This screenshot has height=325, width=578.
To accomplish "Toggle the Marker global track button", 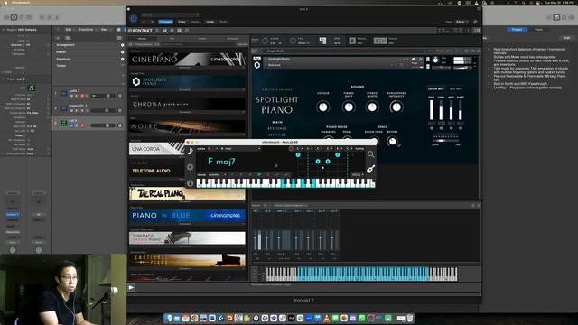I will [x=123, y=52].
